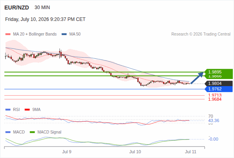234x158 pixels.
Task: Click the MACD Signal green legend marker
Action: (32, 132)
